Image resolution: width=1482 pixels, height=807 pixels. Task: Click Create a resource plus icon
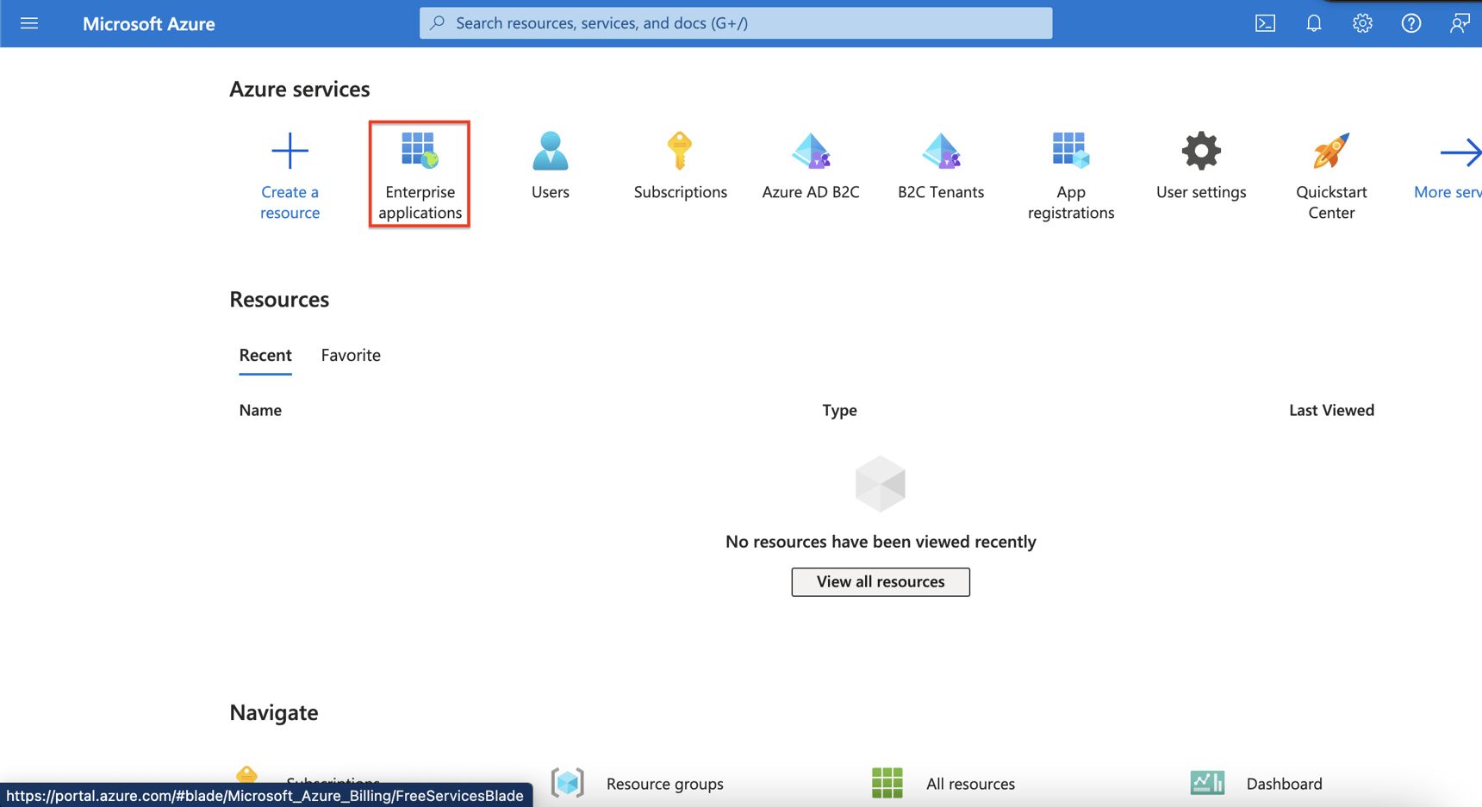click(290, 152)
